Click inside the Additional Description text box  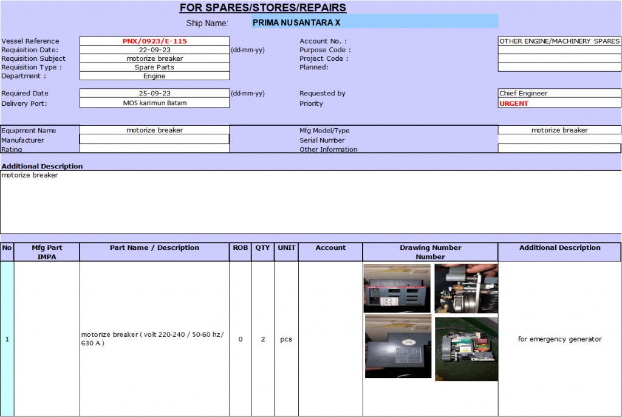[x=310, y=204]
